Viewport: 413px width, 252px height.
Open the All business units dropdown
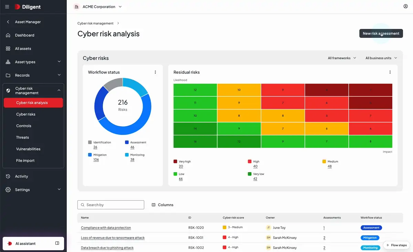coord(381,58)
